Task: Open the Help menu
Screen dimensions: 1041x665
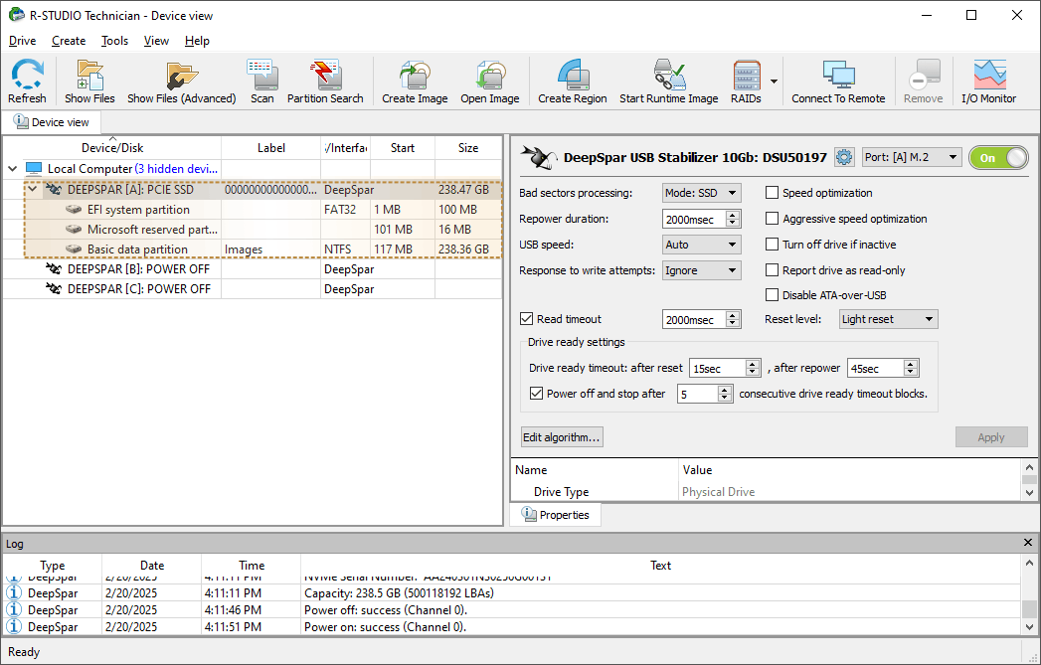Action: coord(197,41)
